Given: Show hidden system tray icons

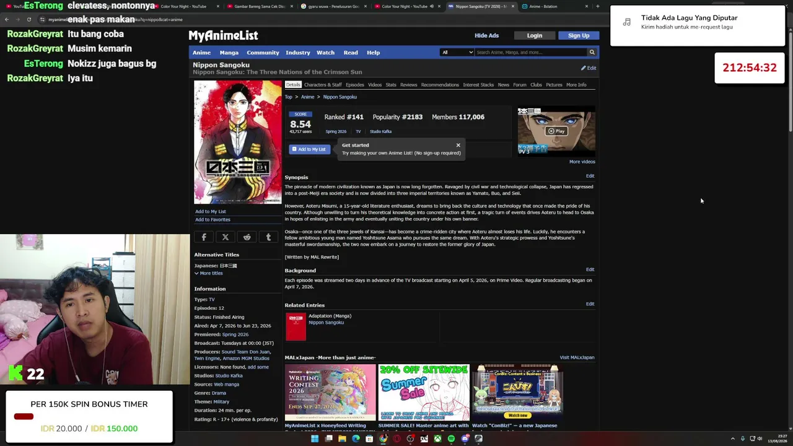Looking at the screenshot, I should tap(732, 439).
